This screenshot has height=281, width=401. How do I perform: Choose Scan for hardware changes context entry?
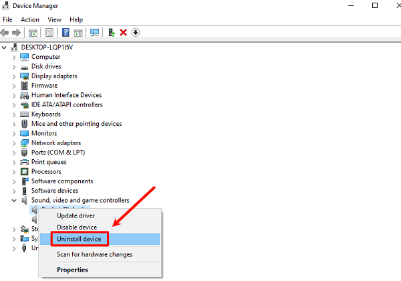point(100,254)
